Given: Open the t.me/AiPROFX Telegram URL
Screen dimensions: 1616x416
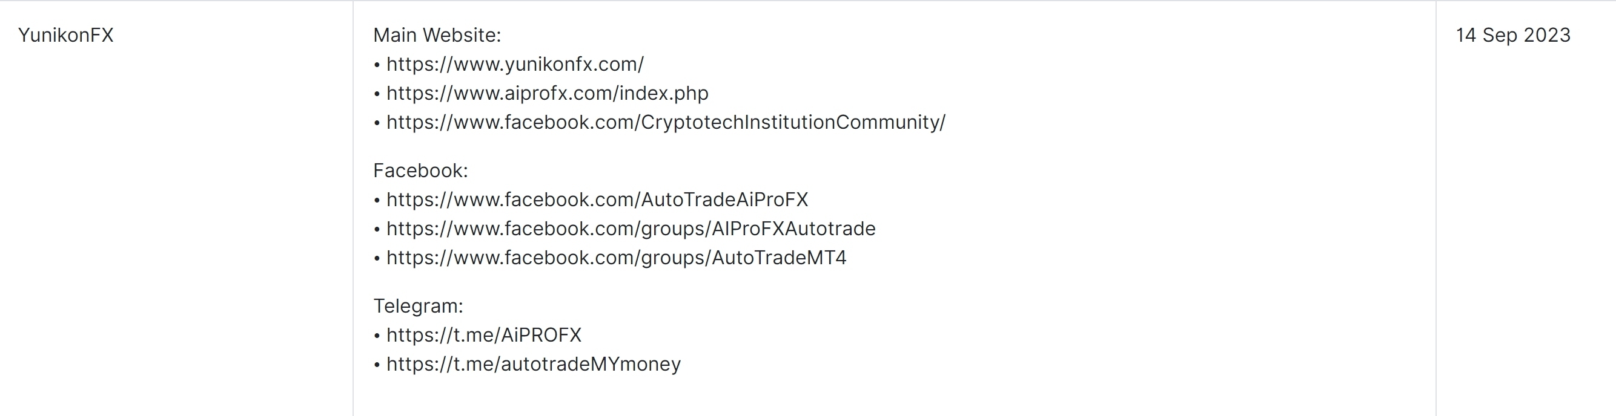Looking at the screenshot, I should click(484, 335).
